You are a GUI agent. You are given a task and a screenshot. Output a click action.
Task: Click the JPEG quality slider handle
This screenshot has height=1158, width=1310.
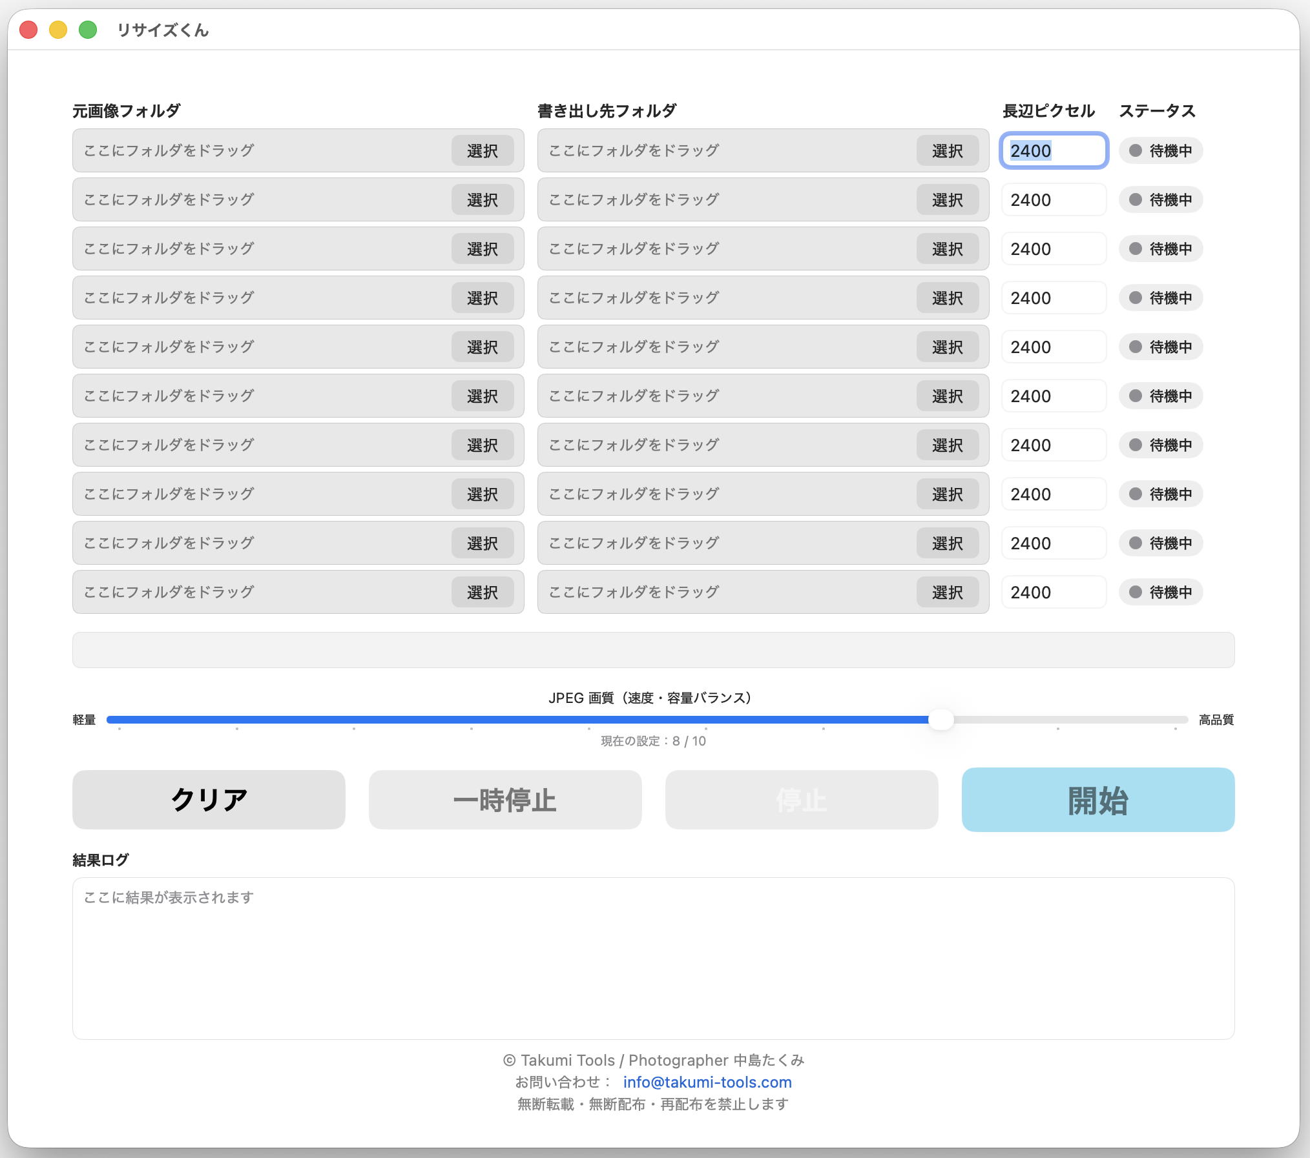[x=941, y=720]
